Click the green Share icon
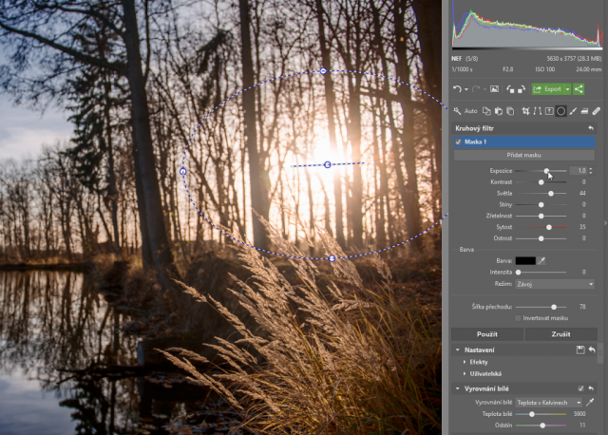This screenshot has width=608, height=435. click(x=579, y=89)
